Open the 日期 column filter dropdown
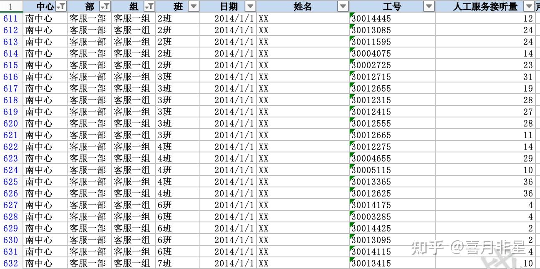Screen dimensions: 540x269 [250, 6]
